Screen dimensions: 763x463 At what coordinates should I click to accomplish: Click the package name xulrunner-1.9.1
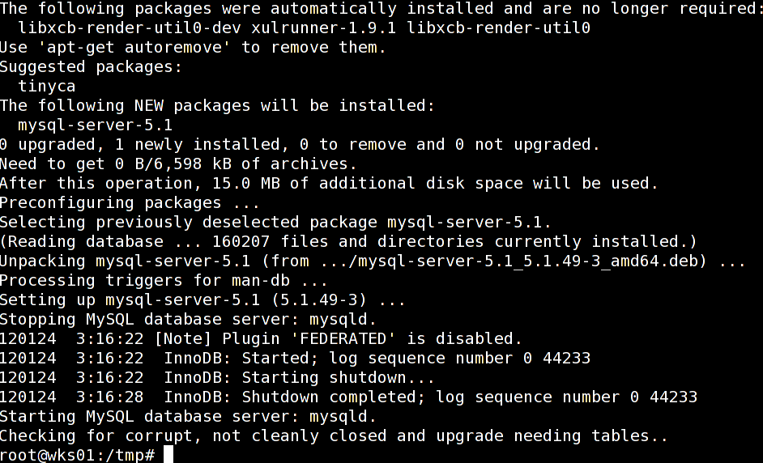pos(324,28)
